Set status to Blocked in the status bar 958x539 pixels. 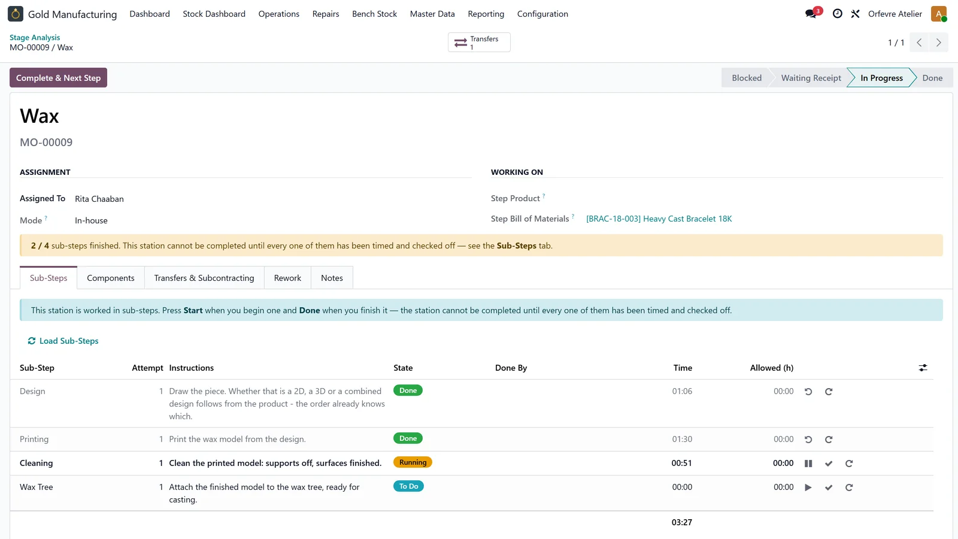746,78
